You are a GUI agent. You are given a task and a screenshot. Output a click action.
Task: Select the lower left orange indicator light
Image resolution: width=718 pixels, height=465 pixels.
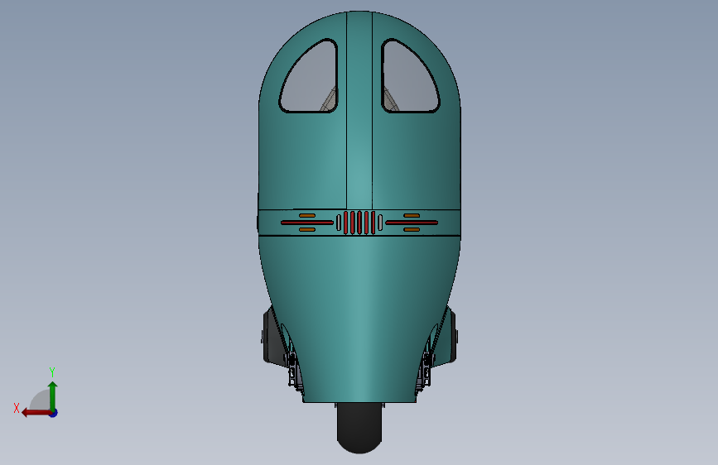307,230
